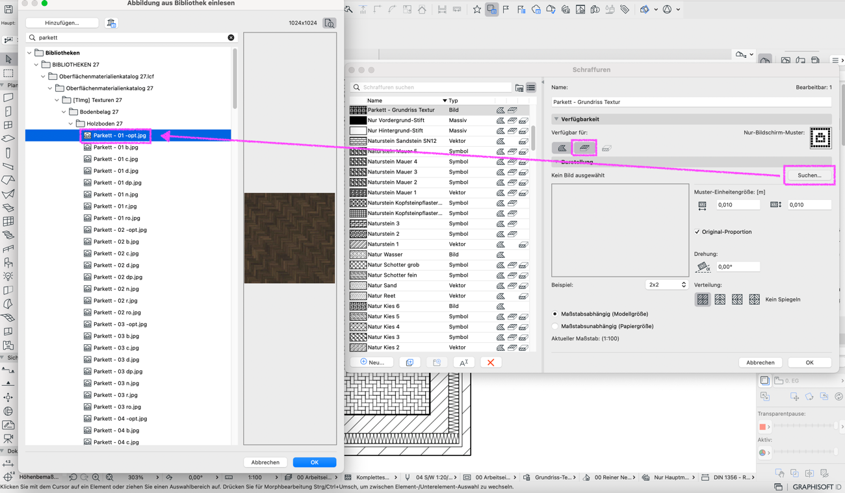
Task: Open the Beispiel 2x2 dropdown
Action: click(666, 285)
